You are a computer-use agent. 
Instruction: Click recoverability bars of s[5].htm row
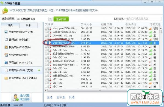(x=151, y=83)
